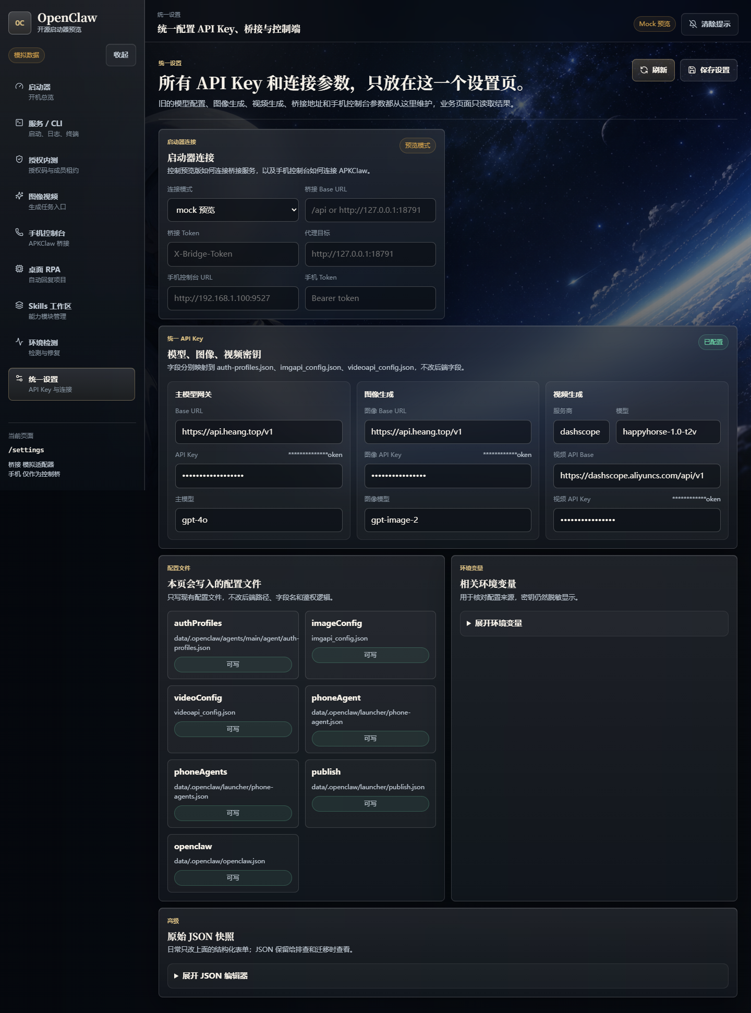
Task: Click the 启动器 gauge icon in sidebar
Action: tap(19, 87)
